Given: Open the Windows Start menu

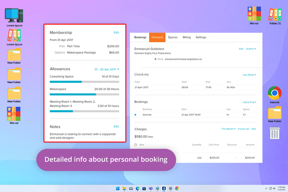Looking at the screenshot, I should coord(118,188).
